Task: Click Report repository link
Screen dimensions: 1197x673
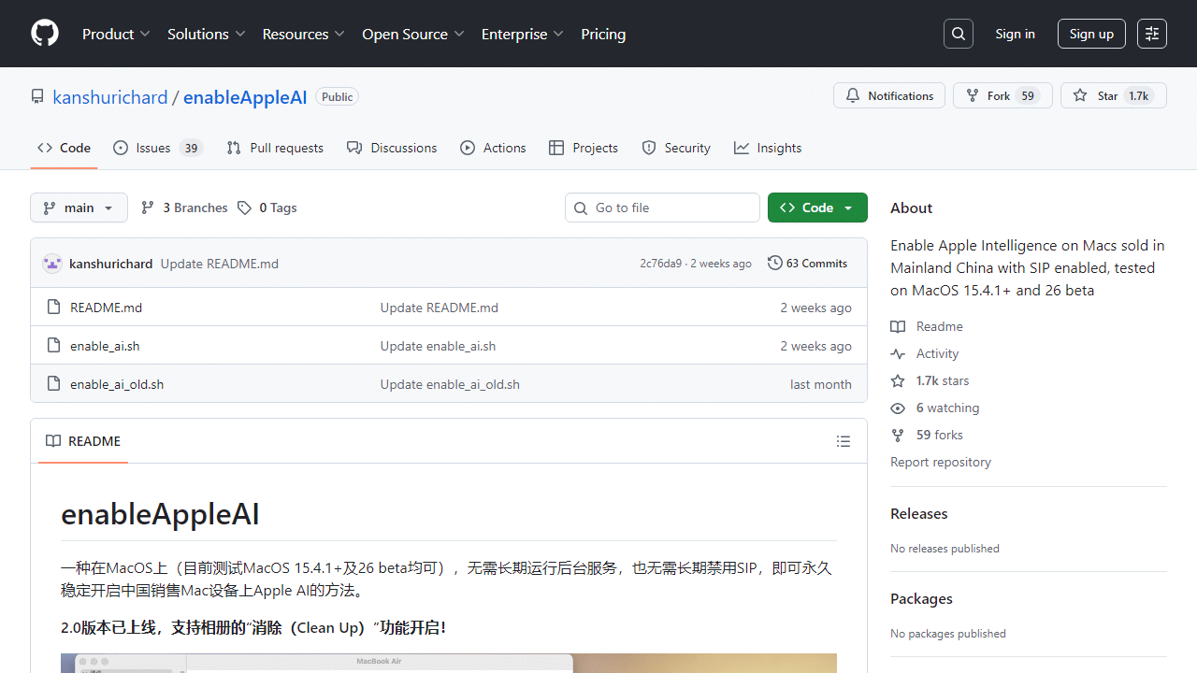Action: coord(941,462)
